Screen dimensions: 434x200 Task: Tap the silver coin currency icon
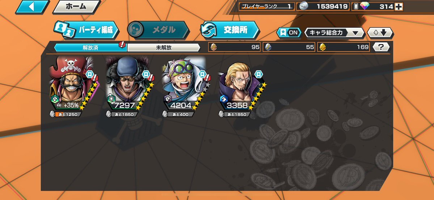click(304, 6)
